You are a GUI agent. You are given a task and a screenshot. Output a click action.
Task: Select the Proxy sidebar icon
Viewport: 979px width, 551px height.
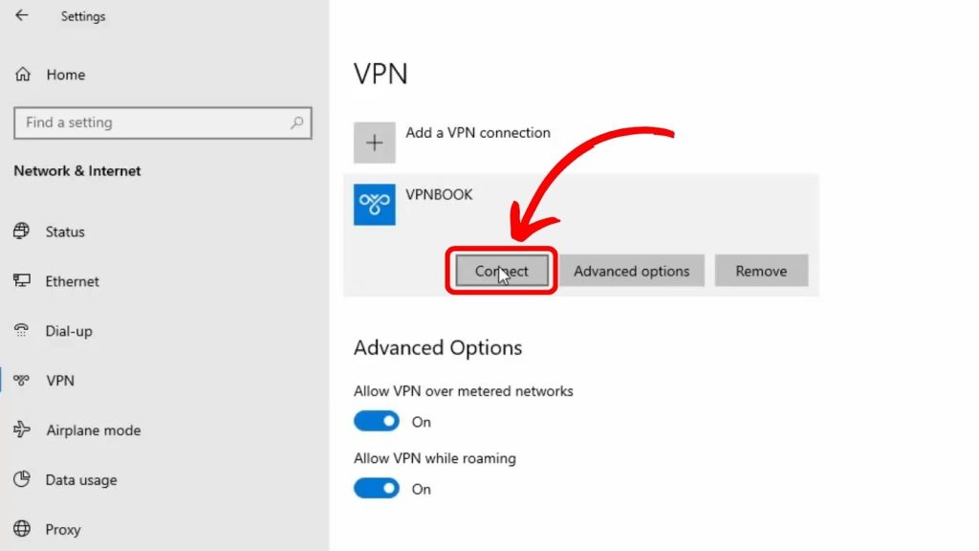(21, 529)
